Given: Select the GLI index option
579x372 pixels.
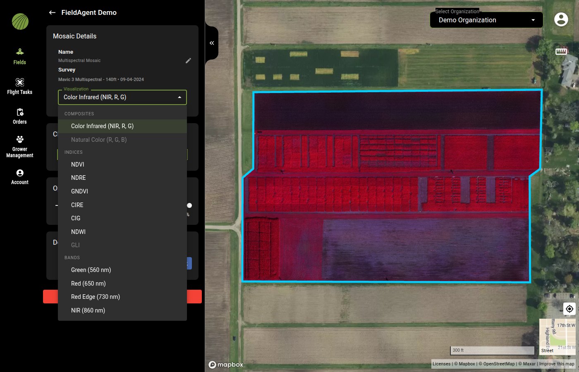Looking at the screenshot, I should [x=122, y=245].
